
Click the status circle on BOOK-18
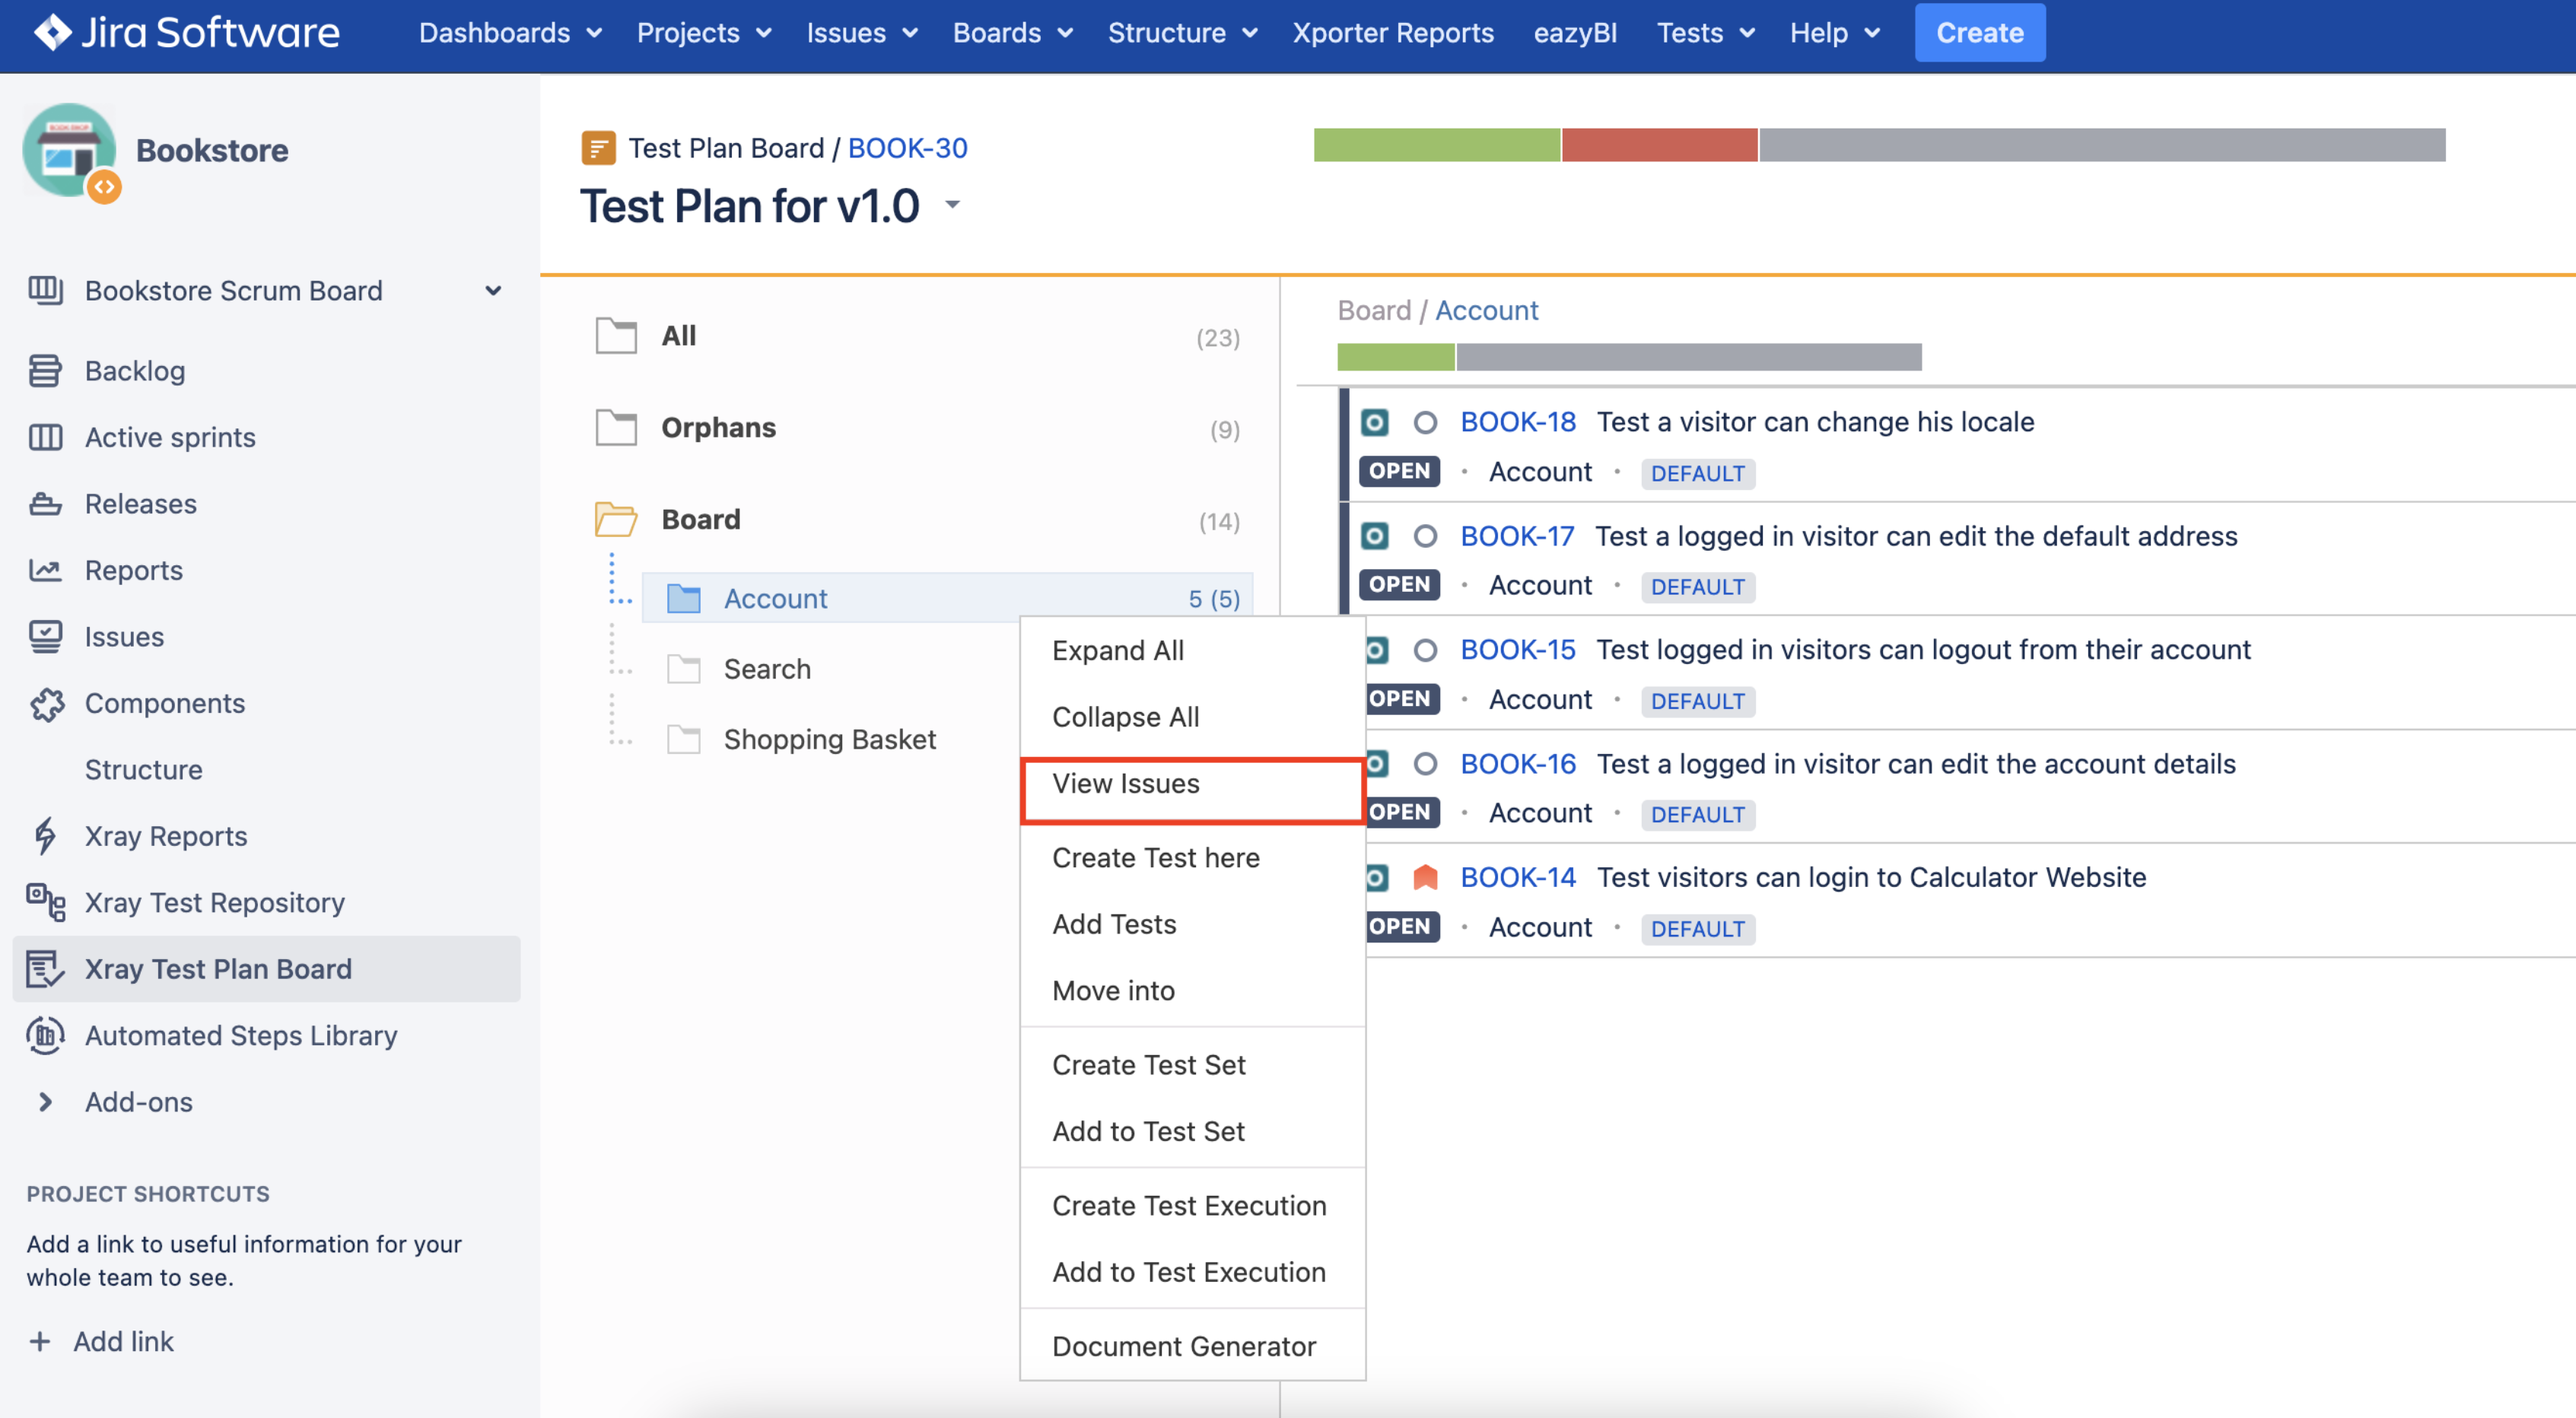point(1425,422)
